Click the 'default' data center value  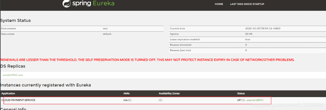pos(107,34)
